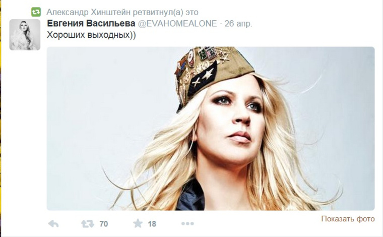This screenshot has width=383, height=237.
Task: Click the favorites count 18
Action: pyautogui.click(x=152, y=224)
